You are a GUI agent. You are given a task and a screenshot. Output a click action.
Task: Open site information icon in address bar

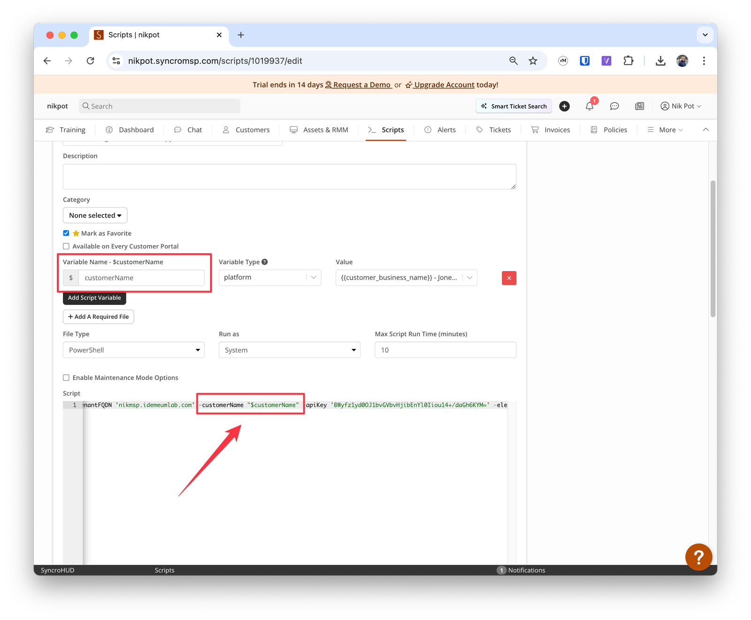tap(116, 61)
